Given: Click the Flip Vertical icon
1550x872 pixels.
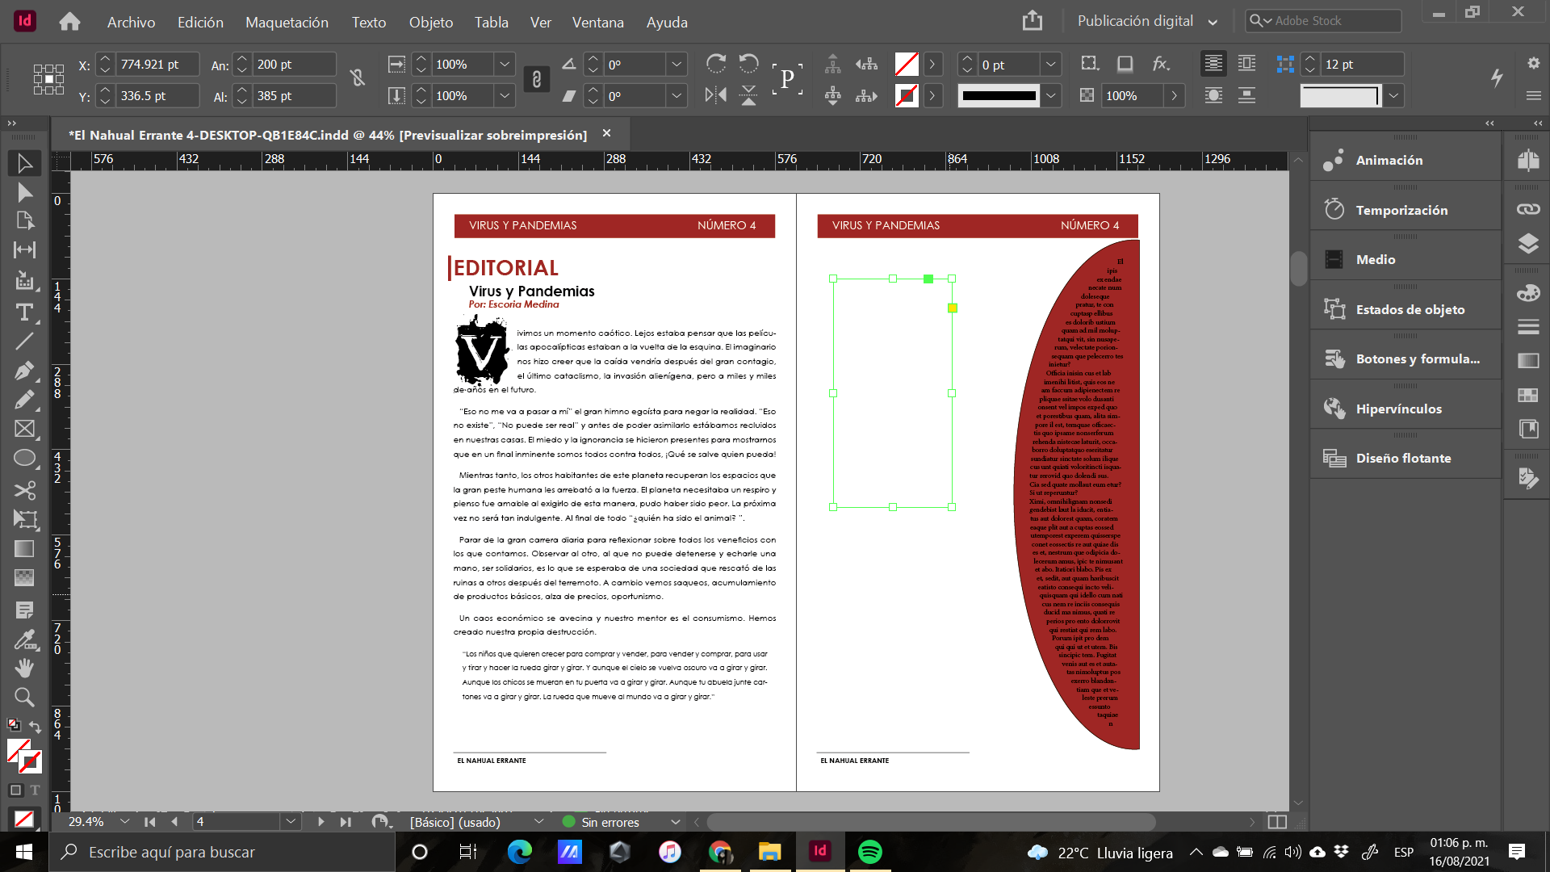Looking at the screenshot, I should [748, 95].
